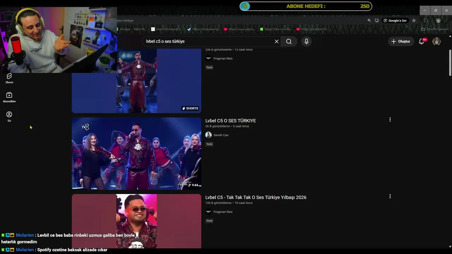Click Fragman Reis avatar on the Shorts result
The image size is (452, 254).
tap(208, 58)
